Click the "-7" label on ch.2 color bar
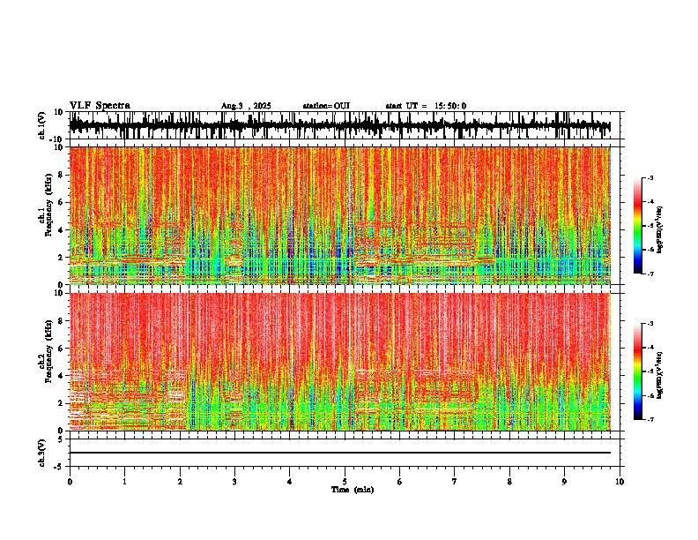Viewport: 698px width, 540px height. coord(650,419)
